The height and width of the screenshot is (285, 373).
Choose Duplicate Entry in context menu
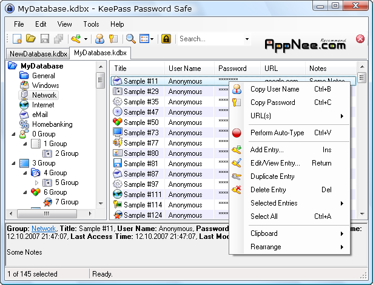(291, 176)
